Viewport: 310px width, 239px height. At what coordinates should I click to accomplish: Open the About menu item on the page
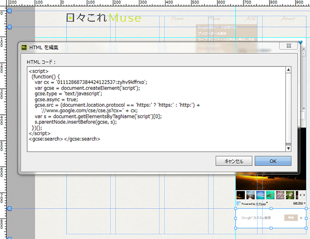(x=288, y=18)
